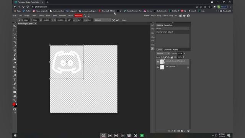Toggle lock transparent pixels checker icon

click(x=162, y=57)
